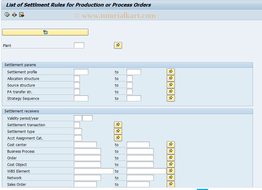
Task: Open multiple selection for Settlement profile
Action: click(x=171, y=72)
